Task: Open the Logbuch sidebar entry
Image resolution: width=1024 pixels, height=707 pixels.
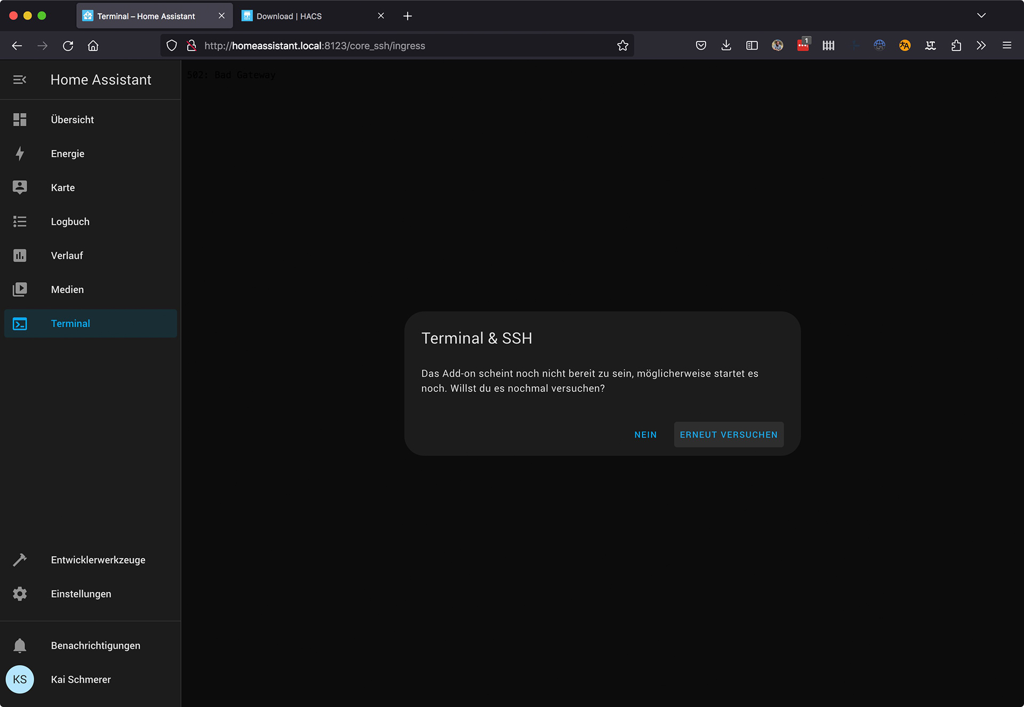Action: 70,222
